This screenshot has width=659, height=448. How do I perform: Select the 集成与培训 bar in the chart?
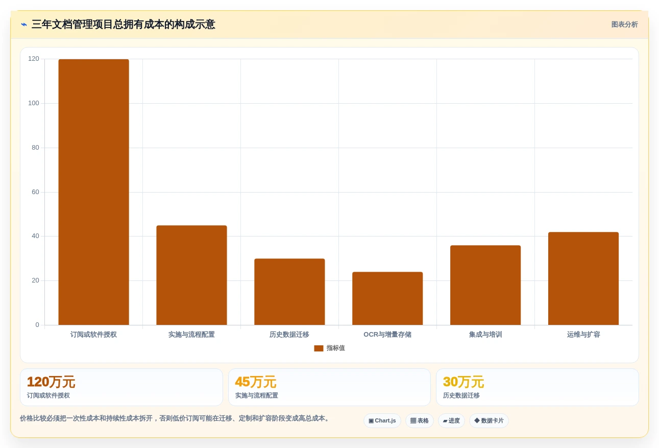click(x=485, y=285)
